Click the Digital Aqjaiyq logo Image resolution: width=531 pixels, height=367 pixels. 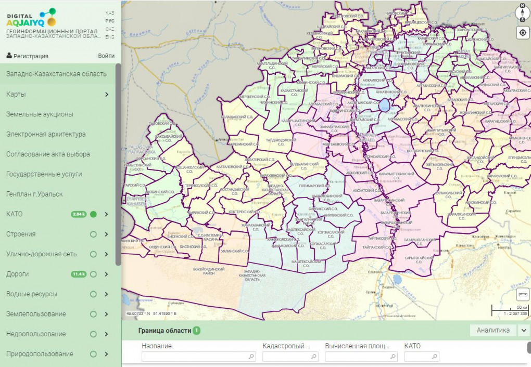click(31, 18)
